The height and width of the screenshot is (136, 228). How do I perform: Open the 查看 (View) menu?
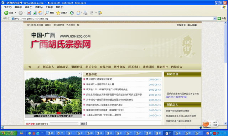click(x=28, y=7)
